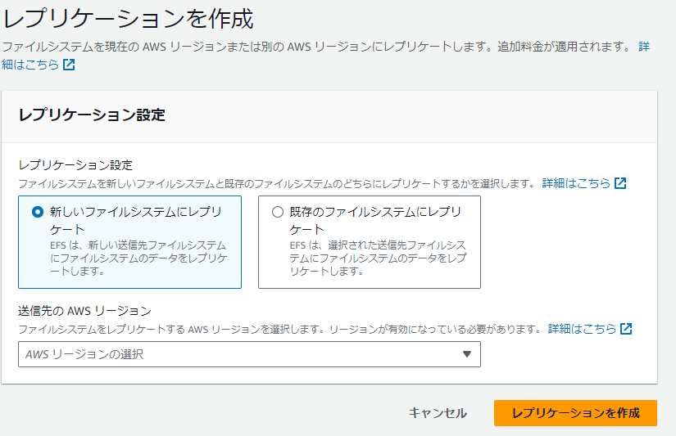Image resolution: width=676 pixels, height=436 pixels.
Task: Click the dropdown arrow in region selector
Action: tap(466, 354)
